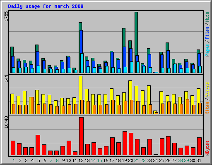
Task: Select day label 17 on the axis
Action: [112, 160]
